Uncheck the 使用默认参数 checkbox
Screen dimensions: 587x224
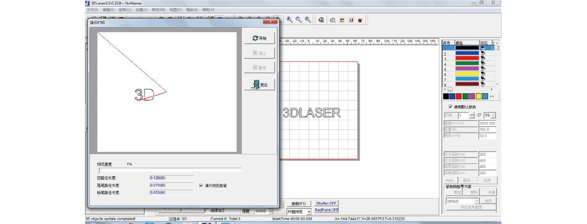[x=450, y=107]
